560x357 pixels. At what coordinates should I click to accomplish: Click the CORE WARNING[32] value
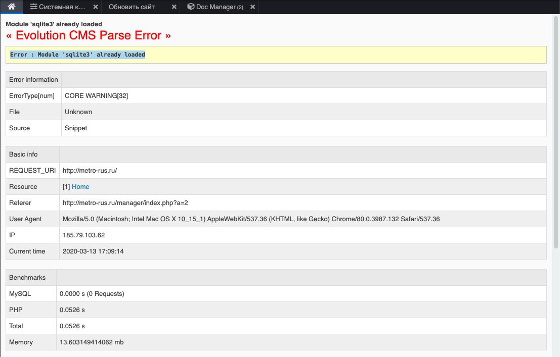pos(96,95)
